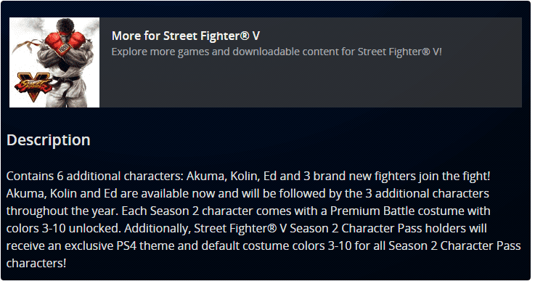This screenshot has height=284, width=535.
Task: Click 'are available now' in the description
Action: click(x=168, y=193)
